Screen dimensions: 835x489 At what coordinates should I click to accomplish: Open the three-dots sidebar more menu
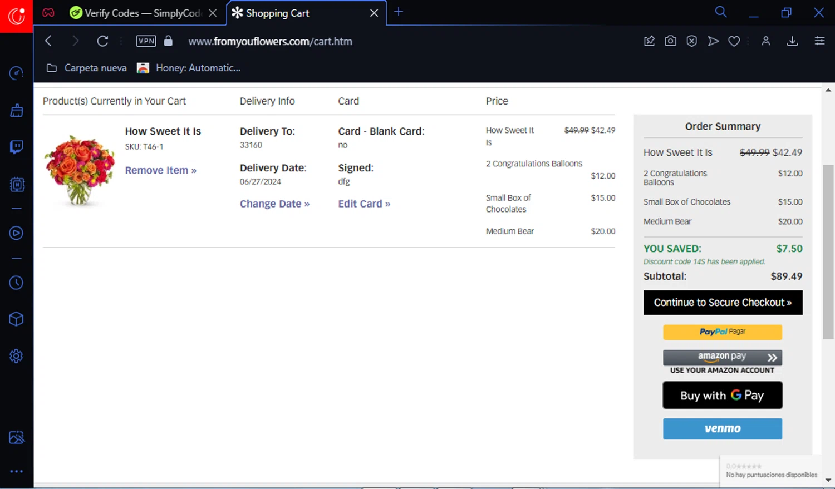(16, 471)
